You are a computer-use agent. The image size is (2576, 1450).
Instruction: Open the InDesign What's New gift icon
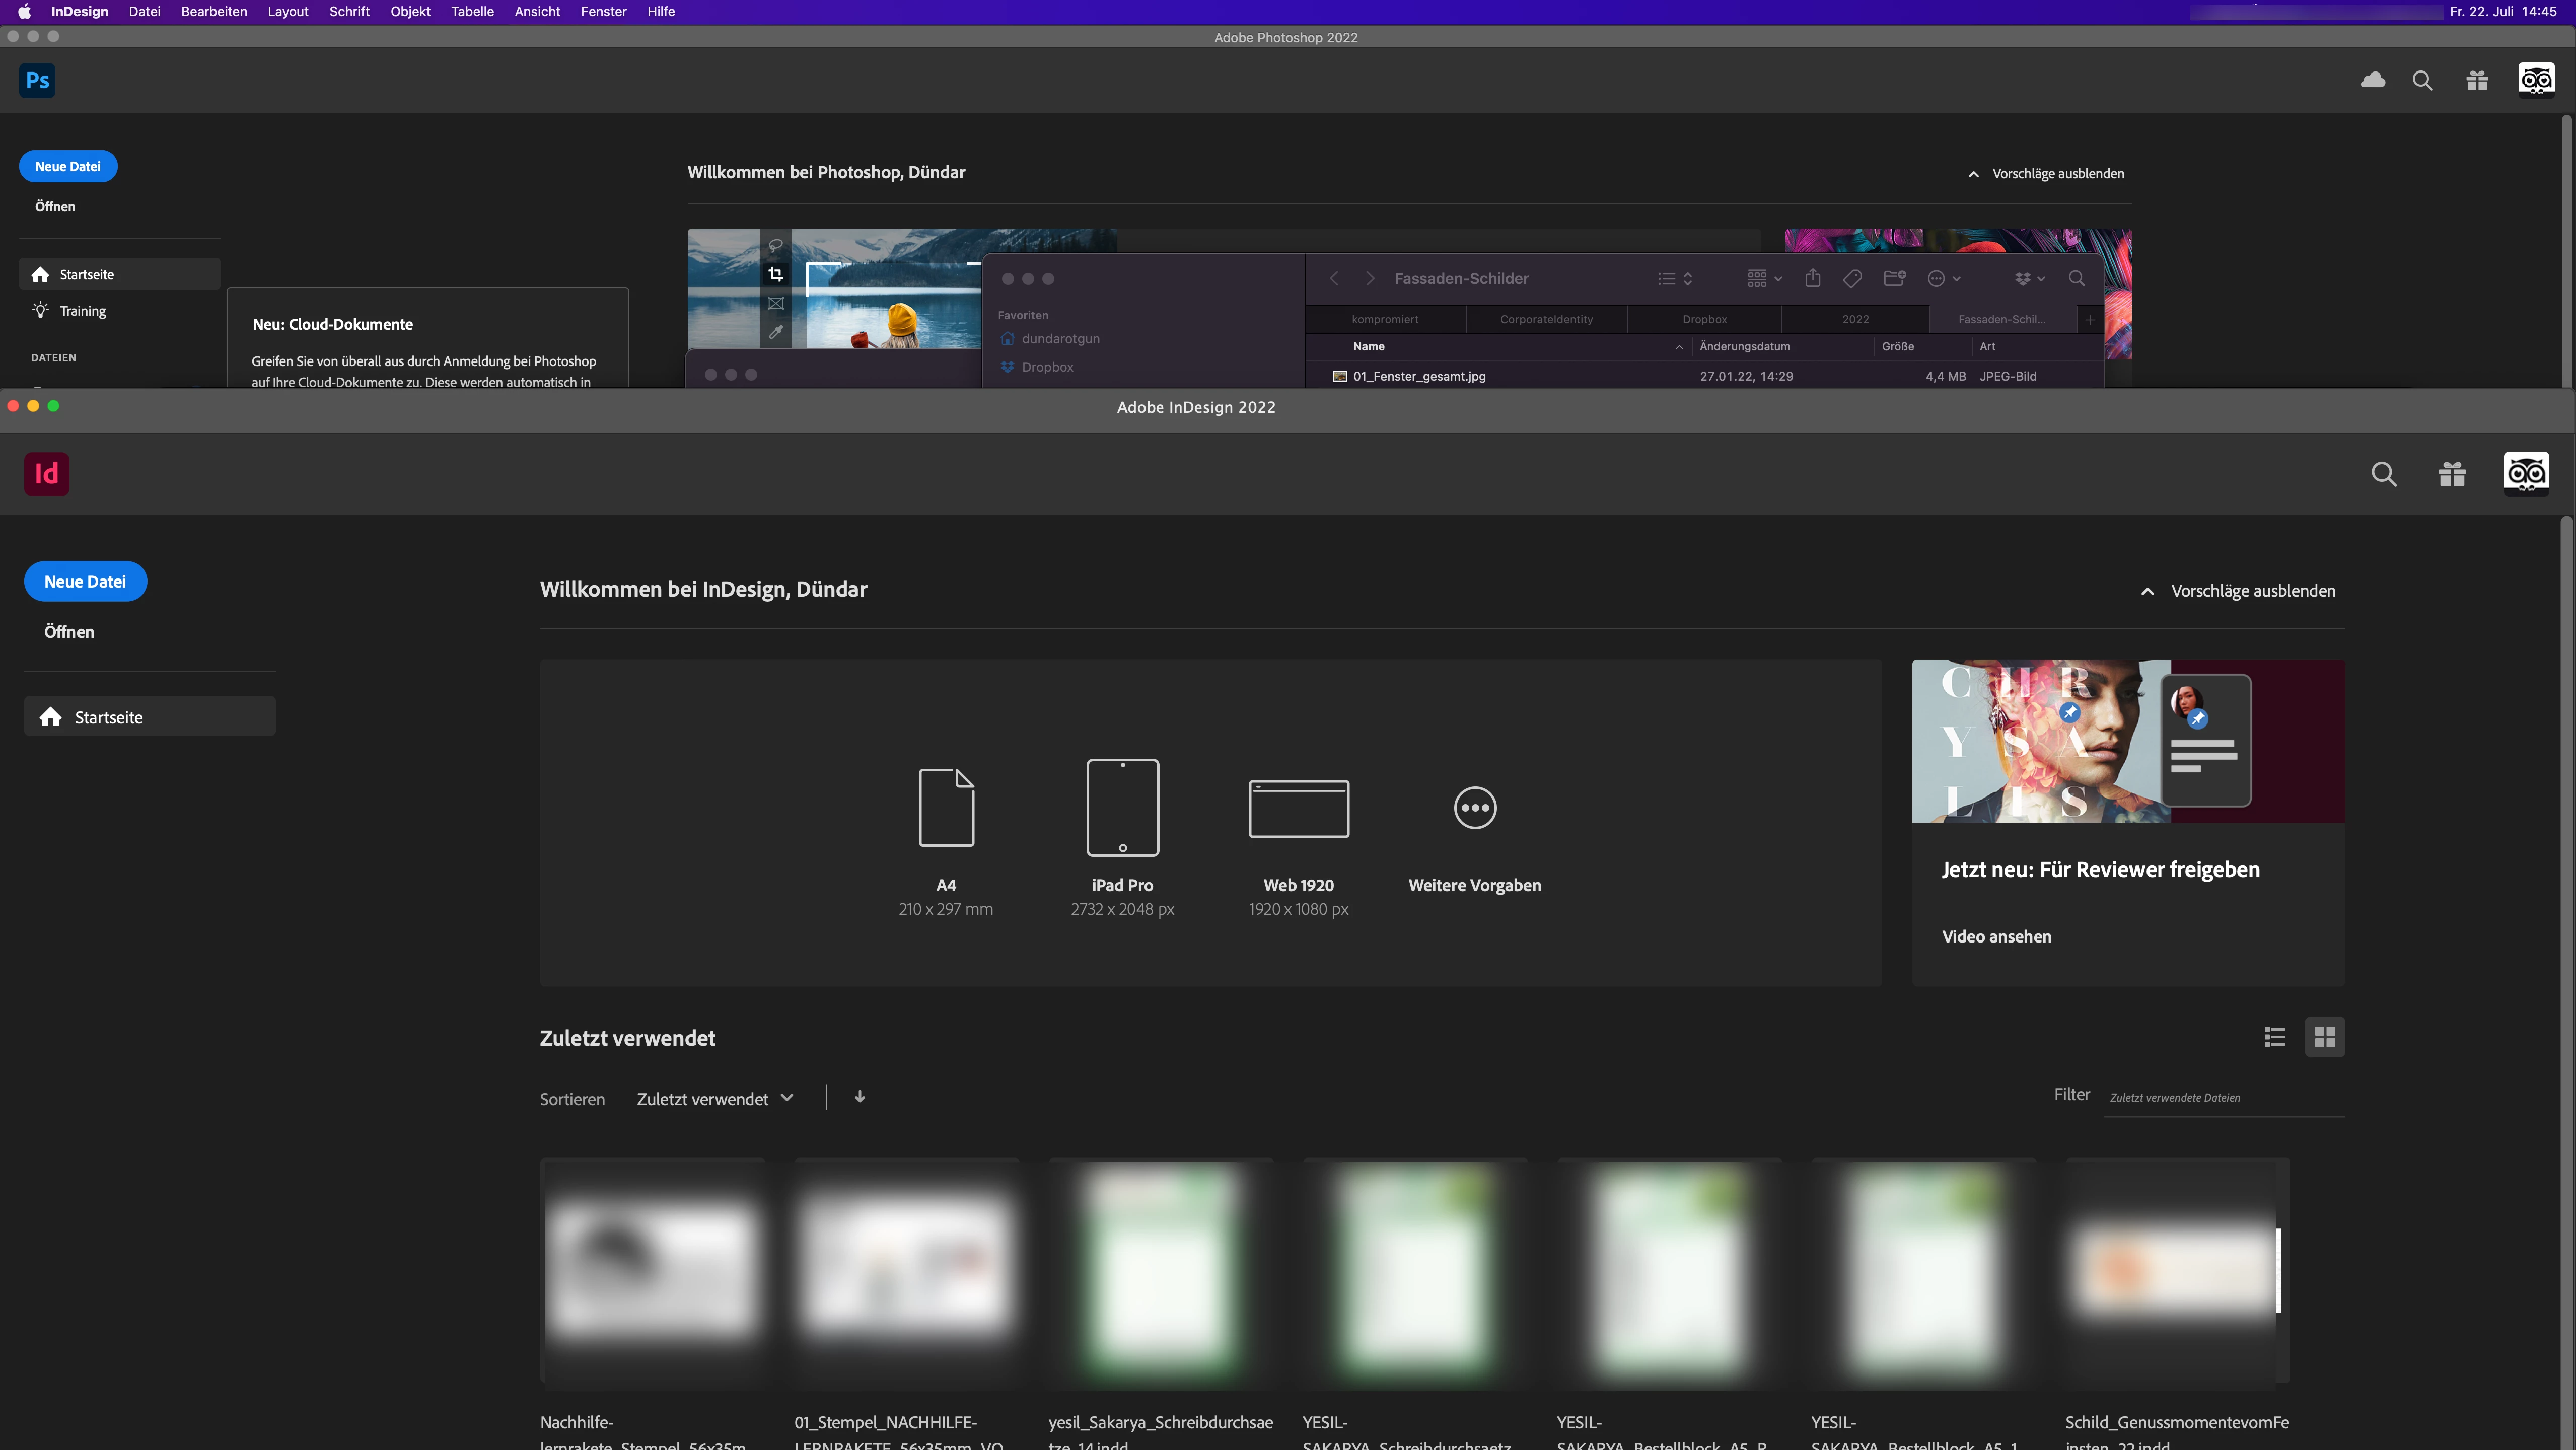click(2452, 474)
